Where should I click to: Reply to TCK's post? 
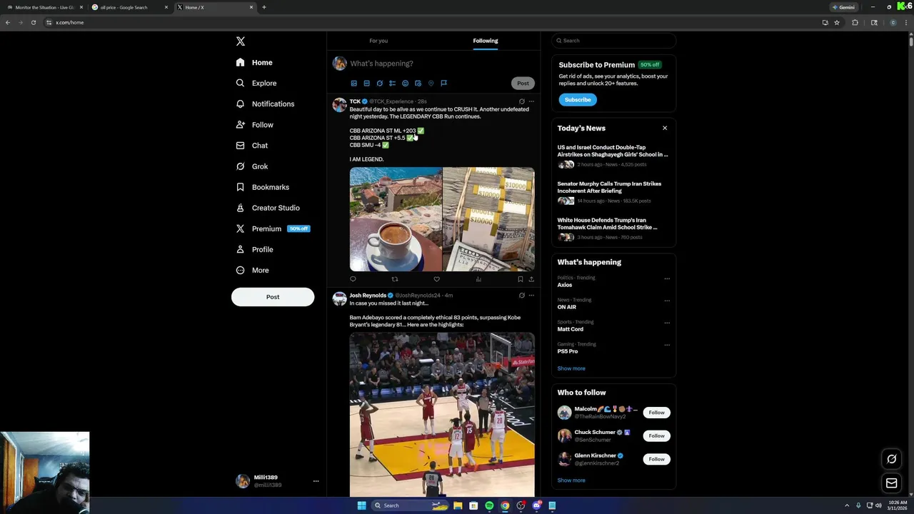[353, 279]
